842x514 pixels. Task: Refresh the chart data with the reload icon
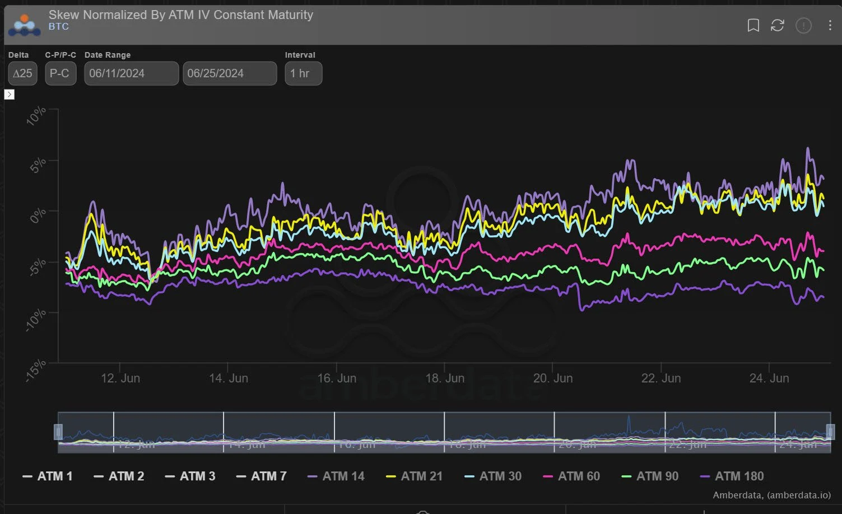778,25
